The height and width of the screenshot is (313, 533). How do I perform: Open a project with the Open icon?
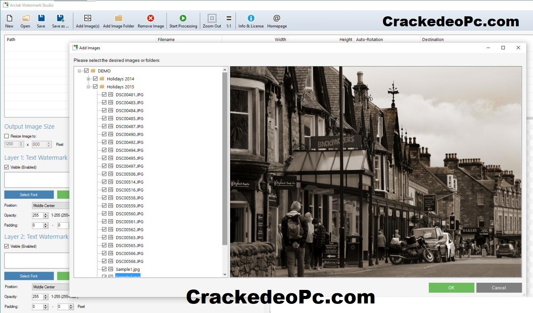tap(25, 18)
